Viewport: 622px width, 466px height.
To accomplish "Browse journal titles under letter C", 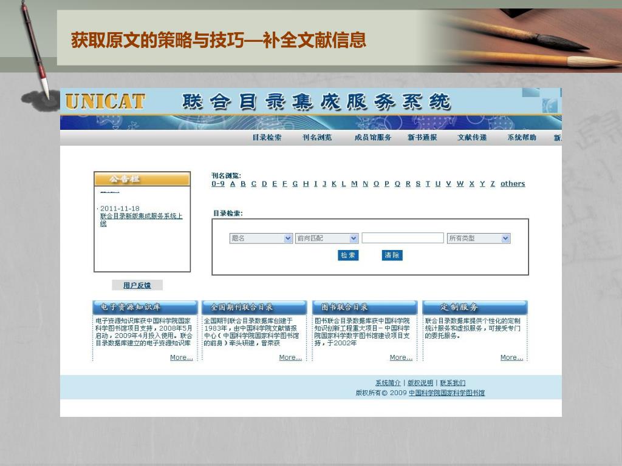I will click(254, 184).
